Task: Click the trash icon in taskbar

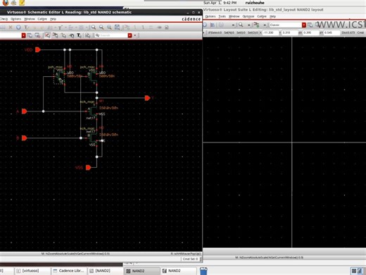Action: coord(203,271)
